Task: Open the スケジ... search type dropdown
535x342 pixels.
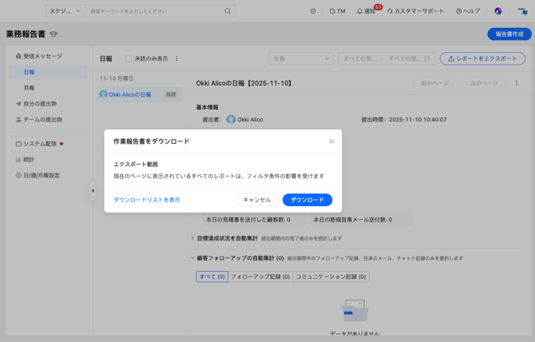Action: (x=65, y=11)
